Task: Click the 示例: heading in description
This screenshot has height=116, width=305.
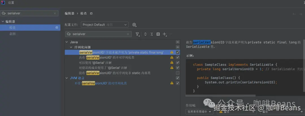Action: click(x=190, y=56)
